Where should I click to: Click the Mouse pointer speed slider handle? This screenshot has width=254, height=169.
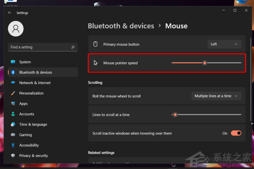click(205, 63)
